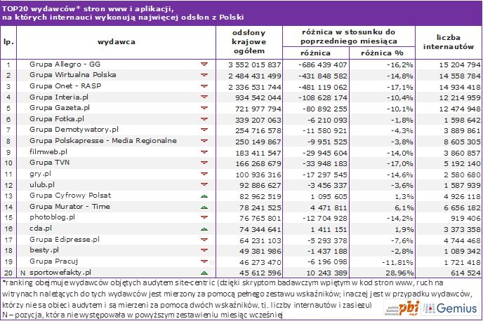
Task: Click the red down arrow for Grupa Onet - RASP
Action: pos(204,86)
